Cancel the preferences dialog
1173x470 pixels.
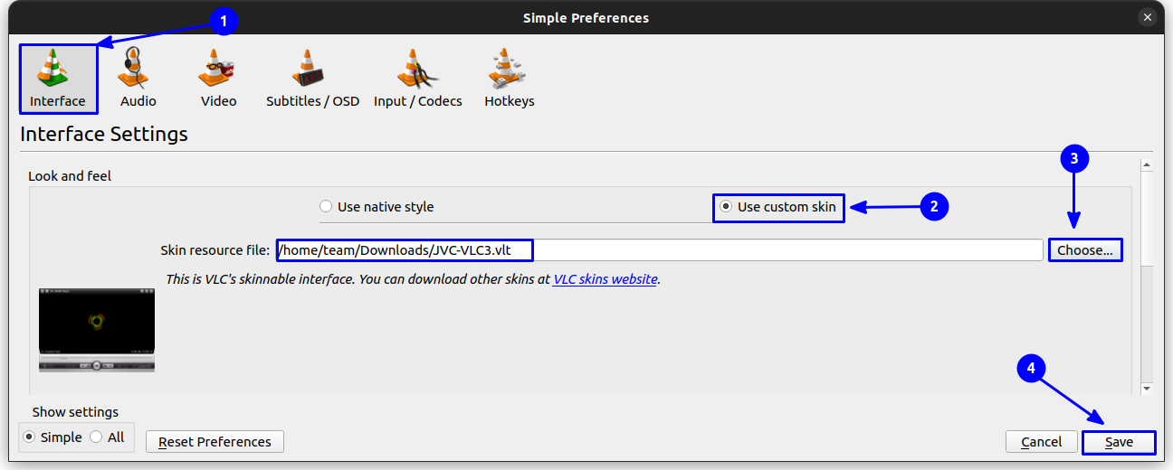click(1041, 442)
